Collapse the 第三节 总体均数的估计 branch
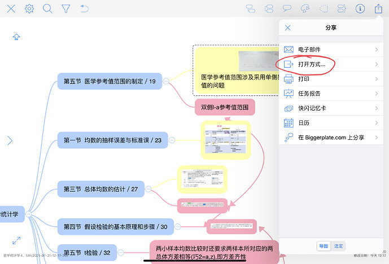Image resolution: width=389 pixels, height=264 pixels. tap(148, 189)
